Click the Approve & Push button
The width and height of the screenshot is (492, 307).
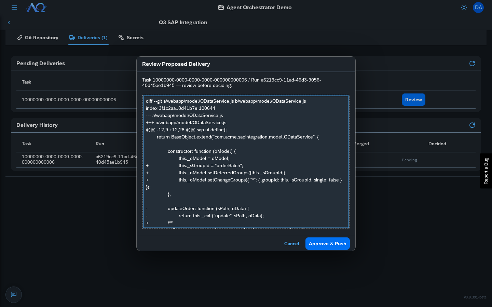(328, 244)
